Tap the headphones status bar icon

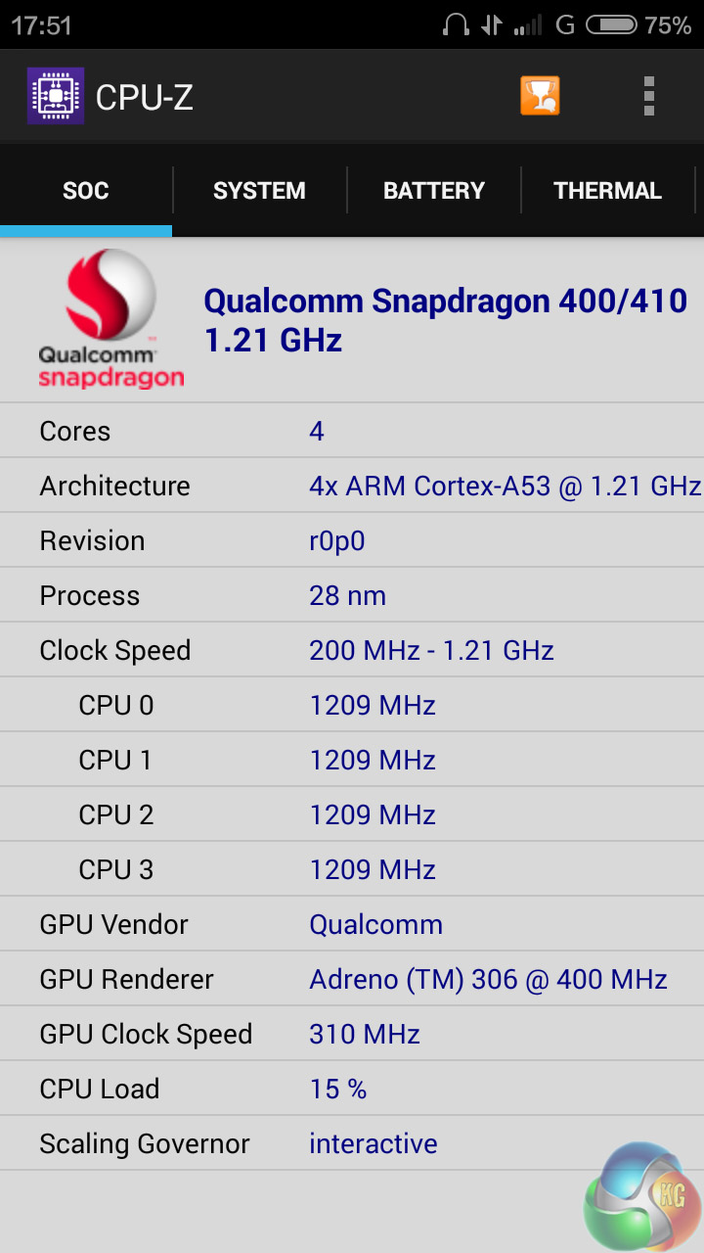click(x=456, y=25)
